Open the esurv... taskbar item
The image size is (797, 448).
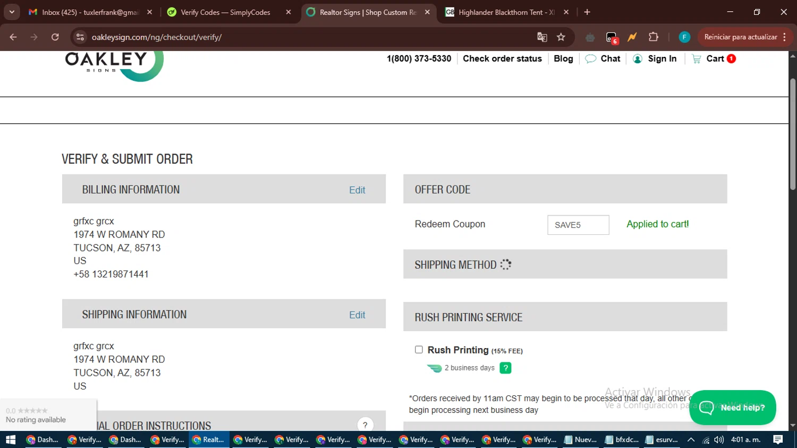pos(662,439)
